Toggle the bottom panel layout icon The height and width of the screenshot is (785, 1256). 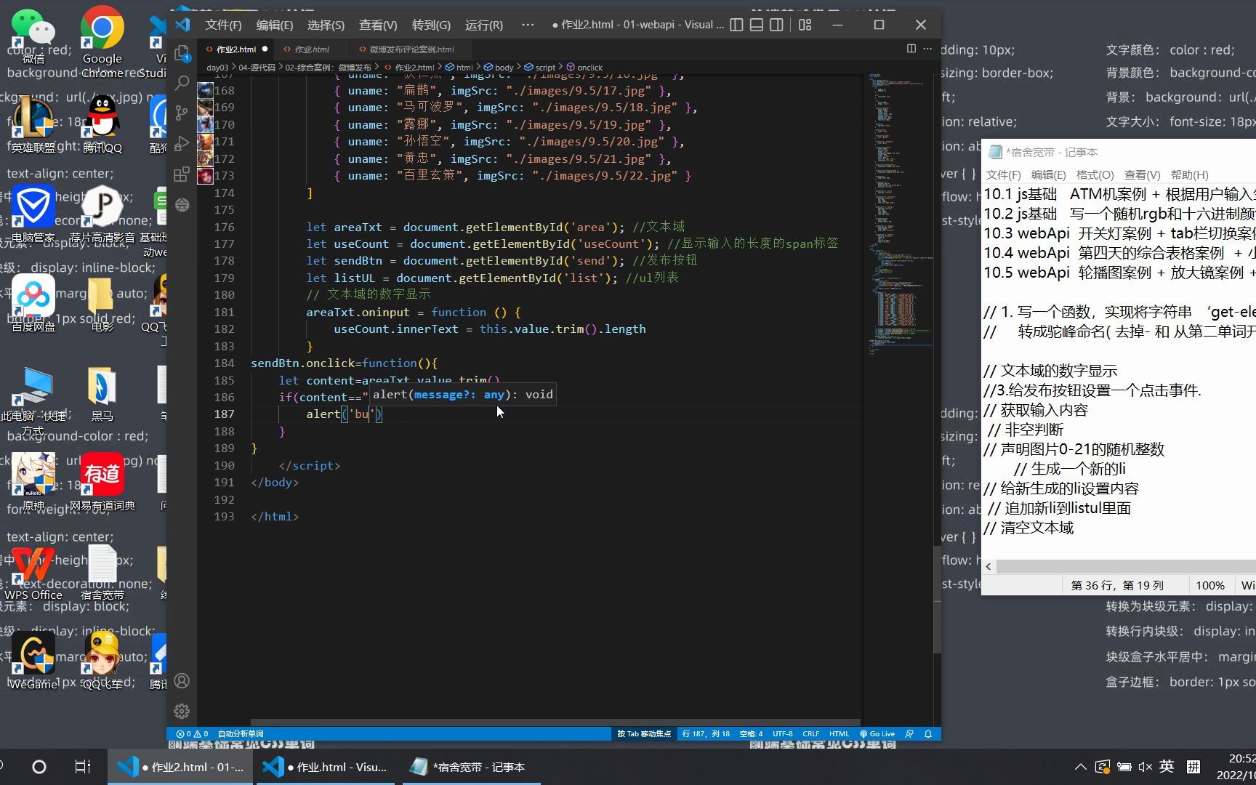point(757,25)
